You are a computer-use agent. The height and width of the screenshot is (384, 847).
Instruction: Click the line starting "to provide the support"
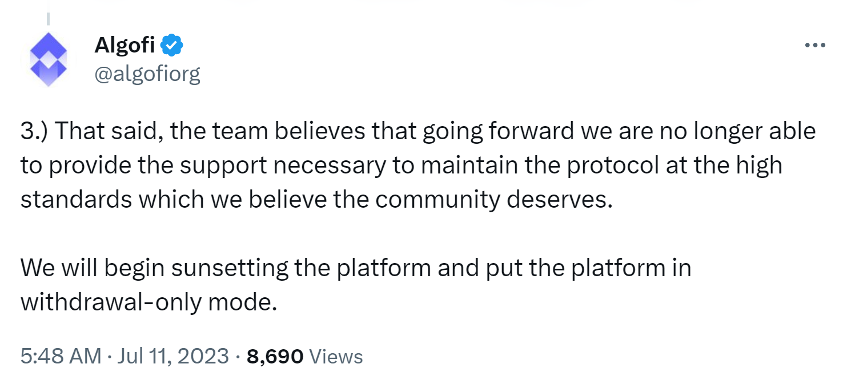(x=401, y=165)
